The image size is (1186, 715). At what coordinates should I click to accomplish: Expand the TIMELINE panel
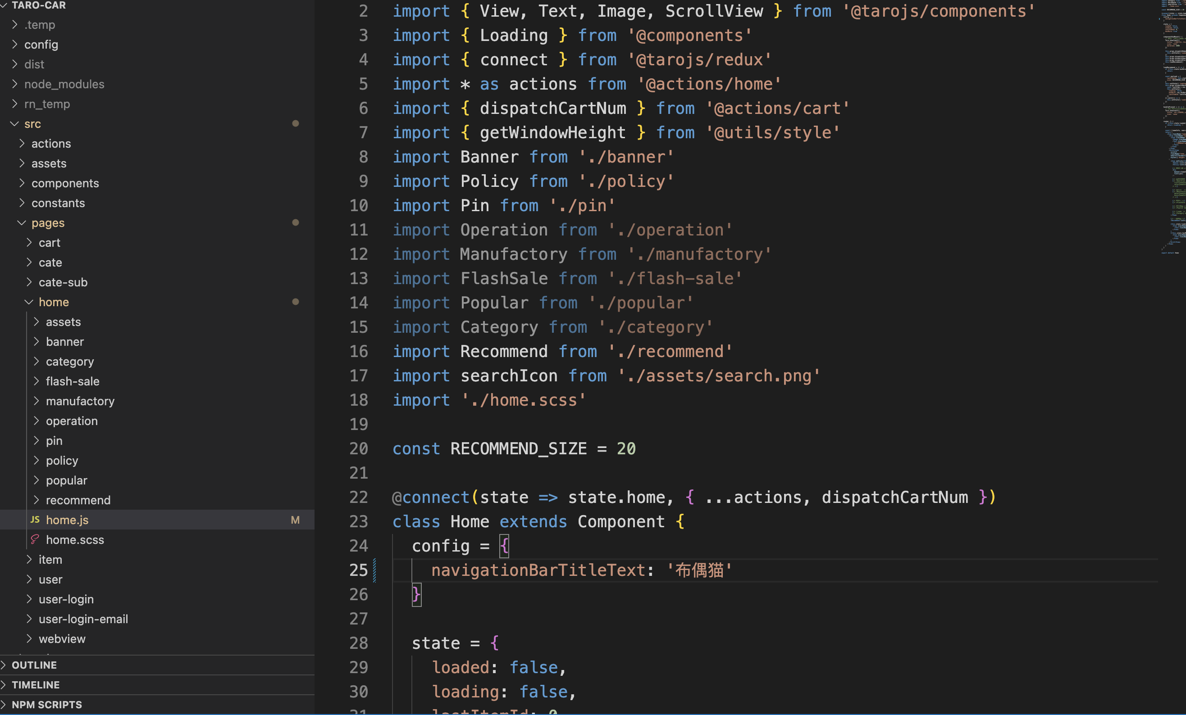coord(157,685)
